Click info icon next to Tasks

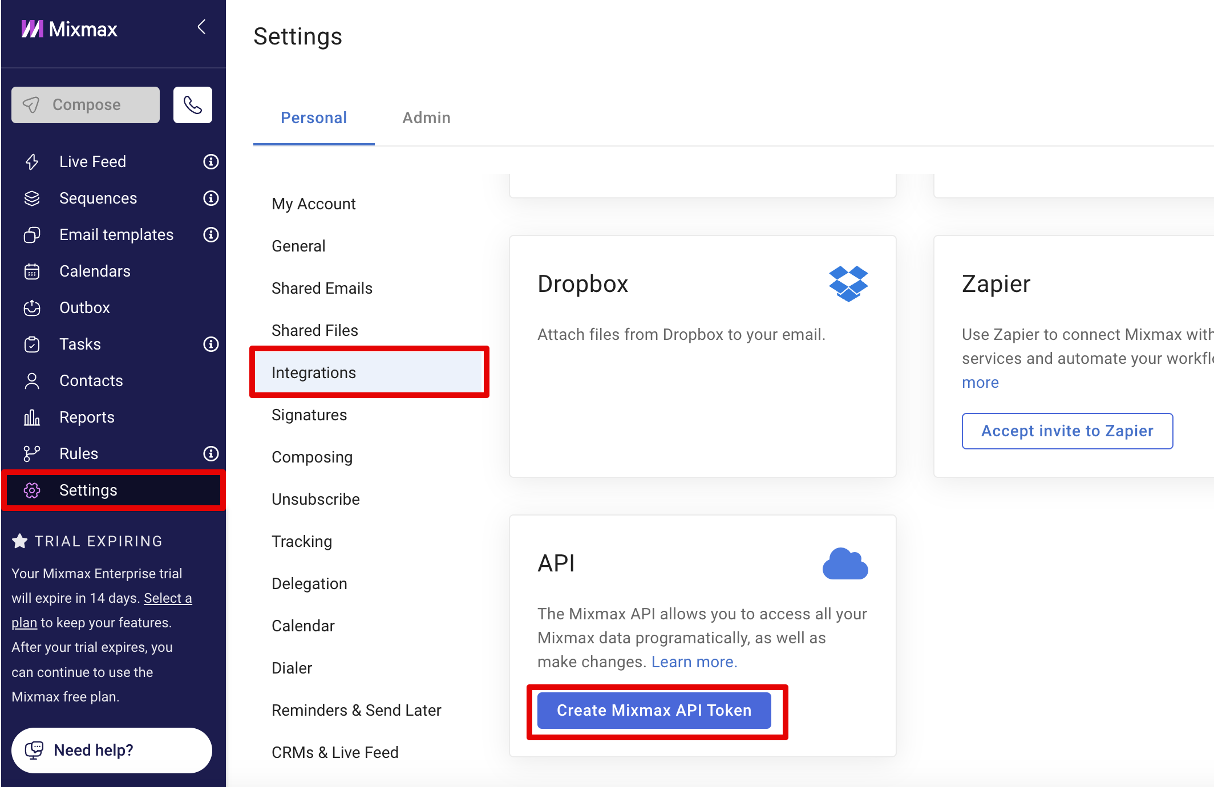coord(211,344)
